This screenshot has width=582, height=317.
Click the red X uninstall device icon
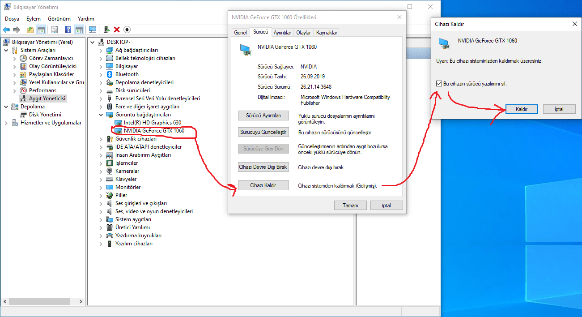[117, 30]
